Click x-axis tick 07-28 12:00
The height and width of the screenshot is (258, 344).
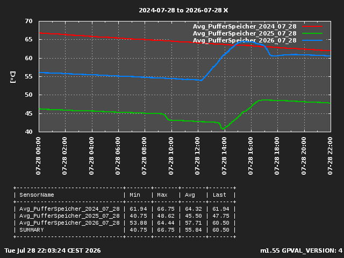197,156
